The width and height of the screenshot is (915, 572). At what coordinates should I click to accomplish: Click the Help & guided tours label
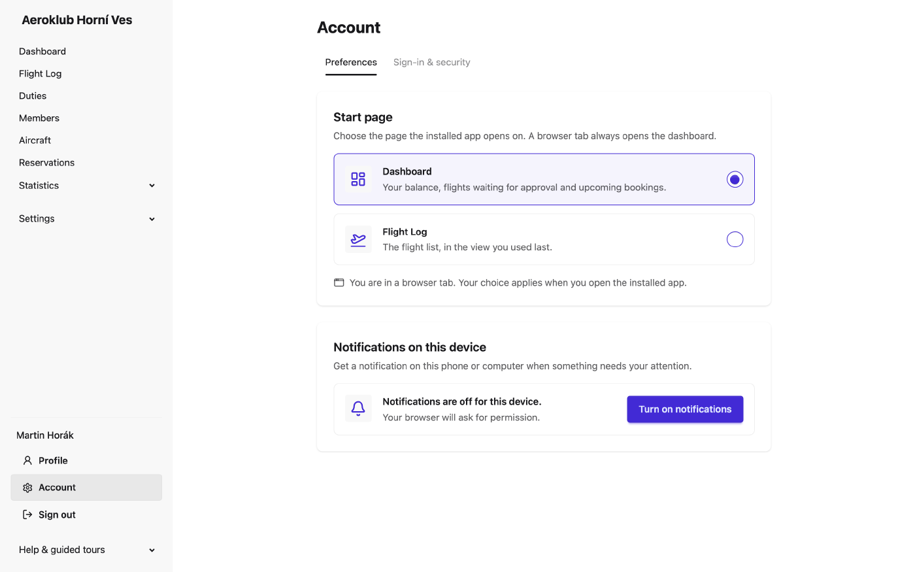coord(62,550)
